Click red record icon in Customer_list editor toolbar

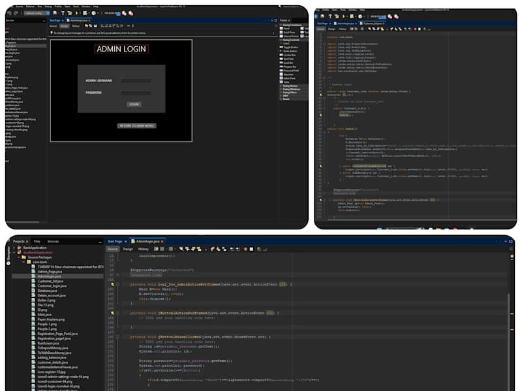415,29
